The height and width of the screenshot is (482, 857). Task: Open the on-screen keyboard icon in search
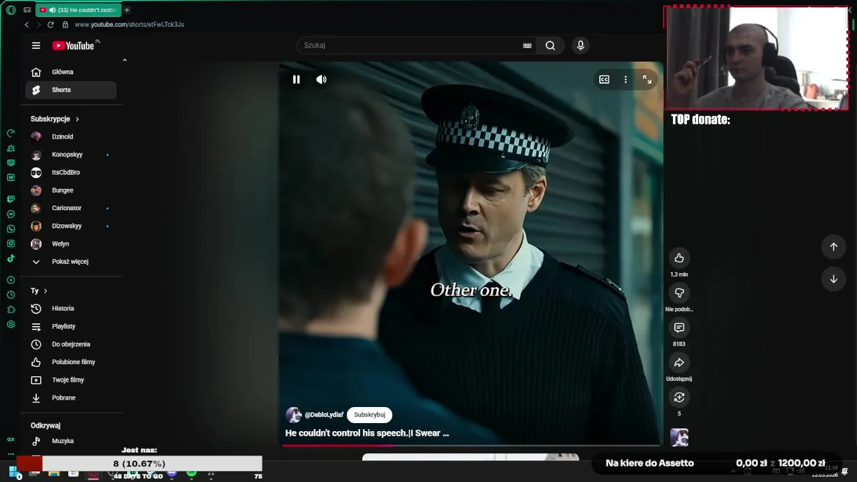pyautogui.click(x=527, y=46)
